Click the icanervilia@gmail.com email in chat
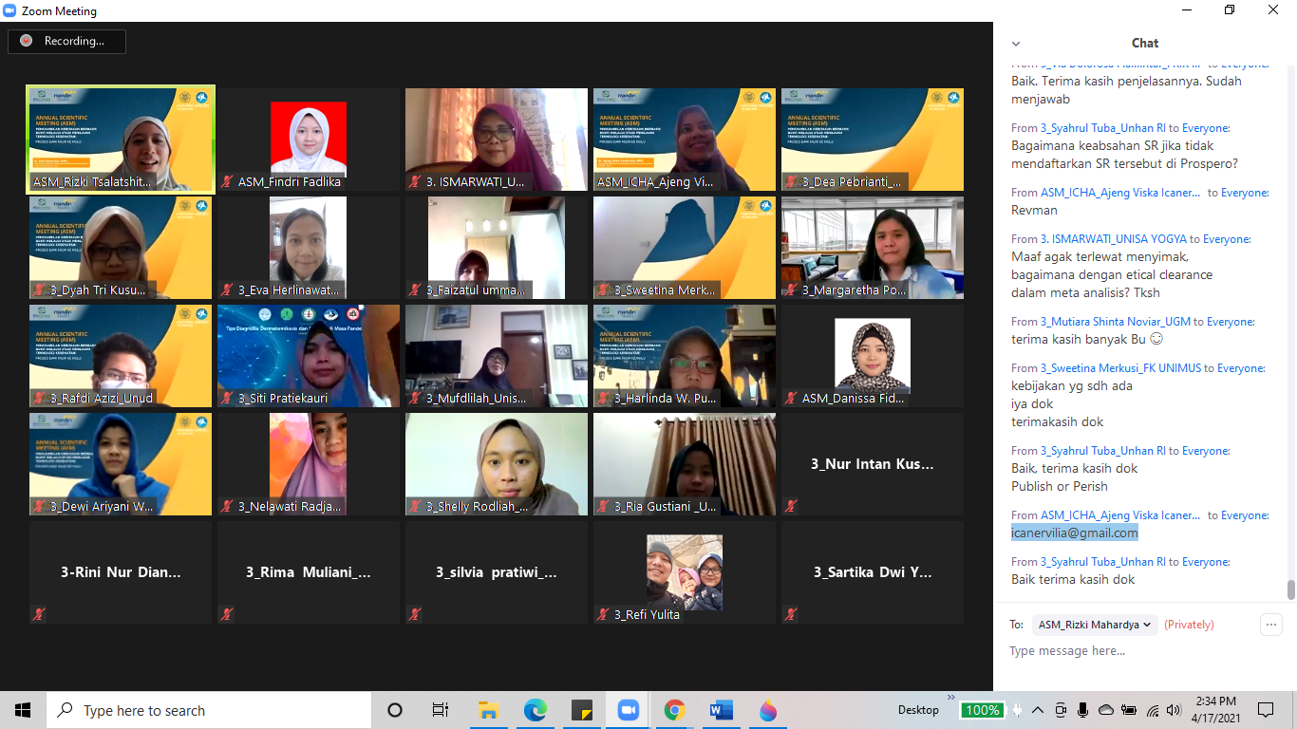1297x729 pixels. point(1075,533)
